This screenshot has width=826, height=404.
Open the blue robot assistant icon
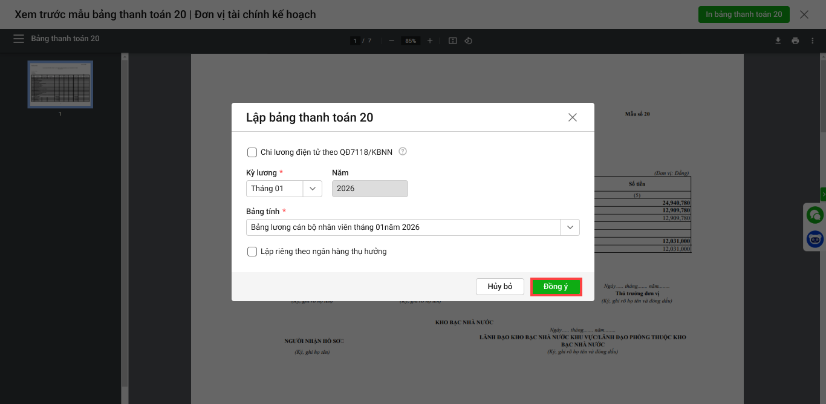point(815,239)
